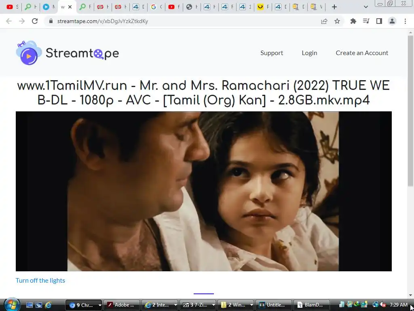Viewport: 414px width, 311px height.
Task: Open the Support link
Action: pos(272,53)
